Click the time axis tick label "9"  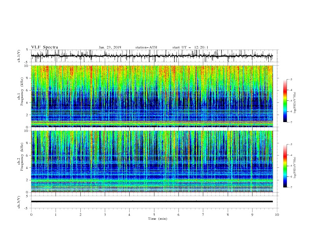[252, 215]
